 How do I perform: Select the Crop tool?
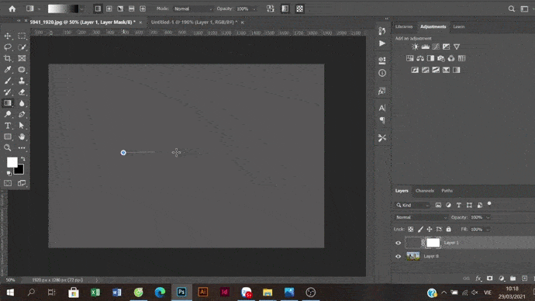click(x=8, y=58)
